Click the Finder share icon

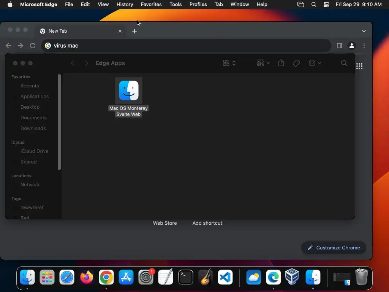(281, 63)
